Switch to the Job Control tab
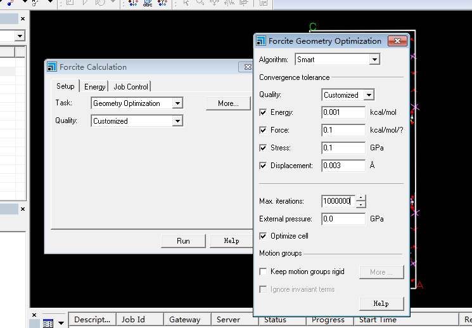 coord(131,87)
